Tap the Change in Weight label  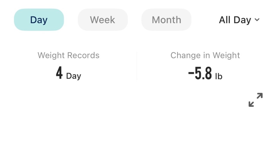click(205, 55)
